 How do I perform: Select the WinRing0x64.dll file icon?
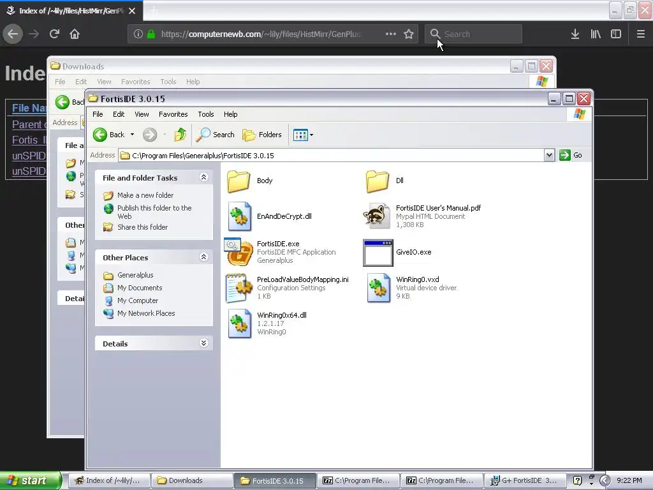pos(240,323)
